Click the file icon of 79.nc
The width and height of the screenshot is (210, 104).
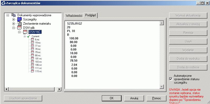(x=32, y=52)
